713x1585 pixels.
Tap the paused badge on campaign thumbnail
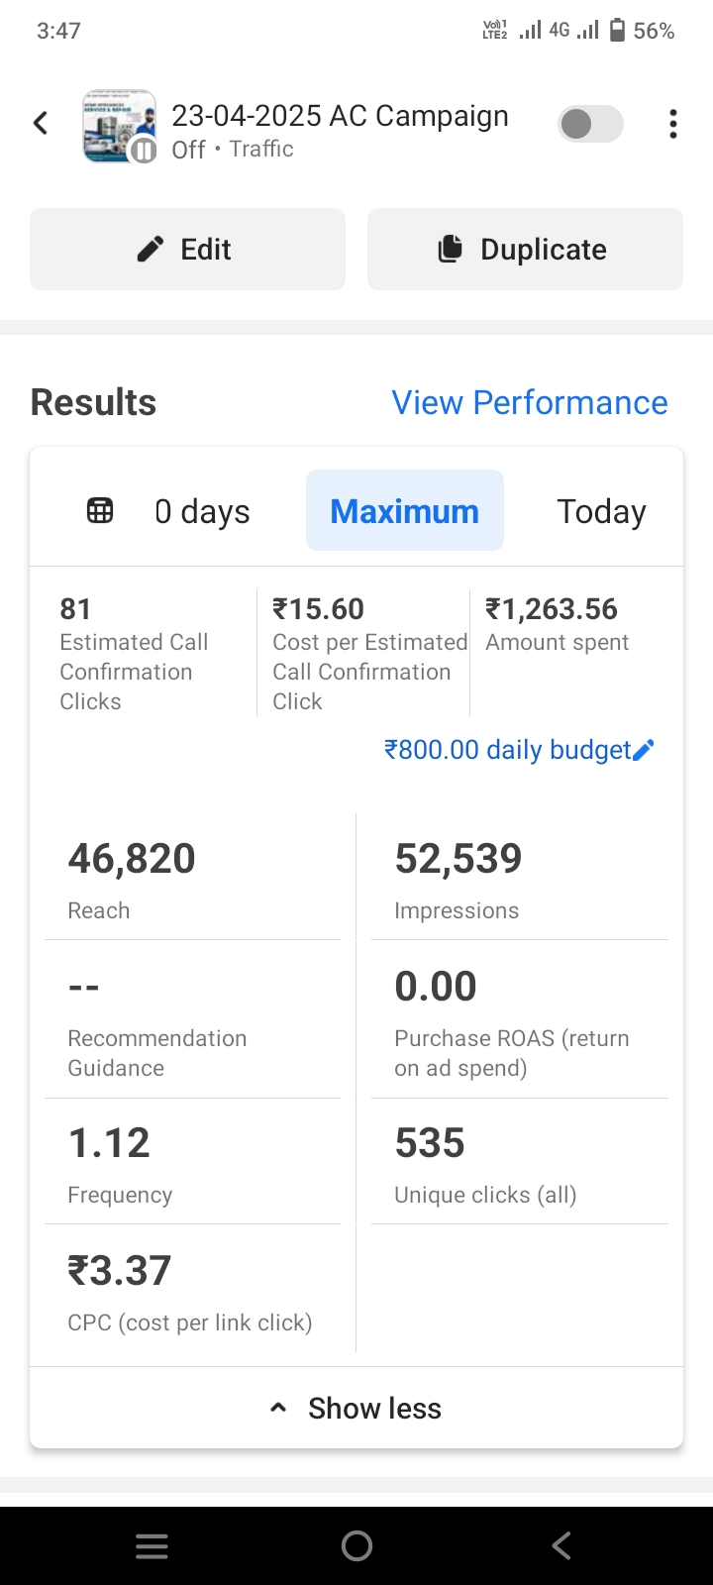pyautogui.click(x=145, y=151)
